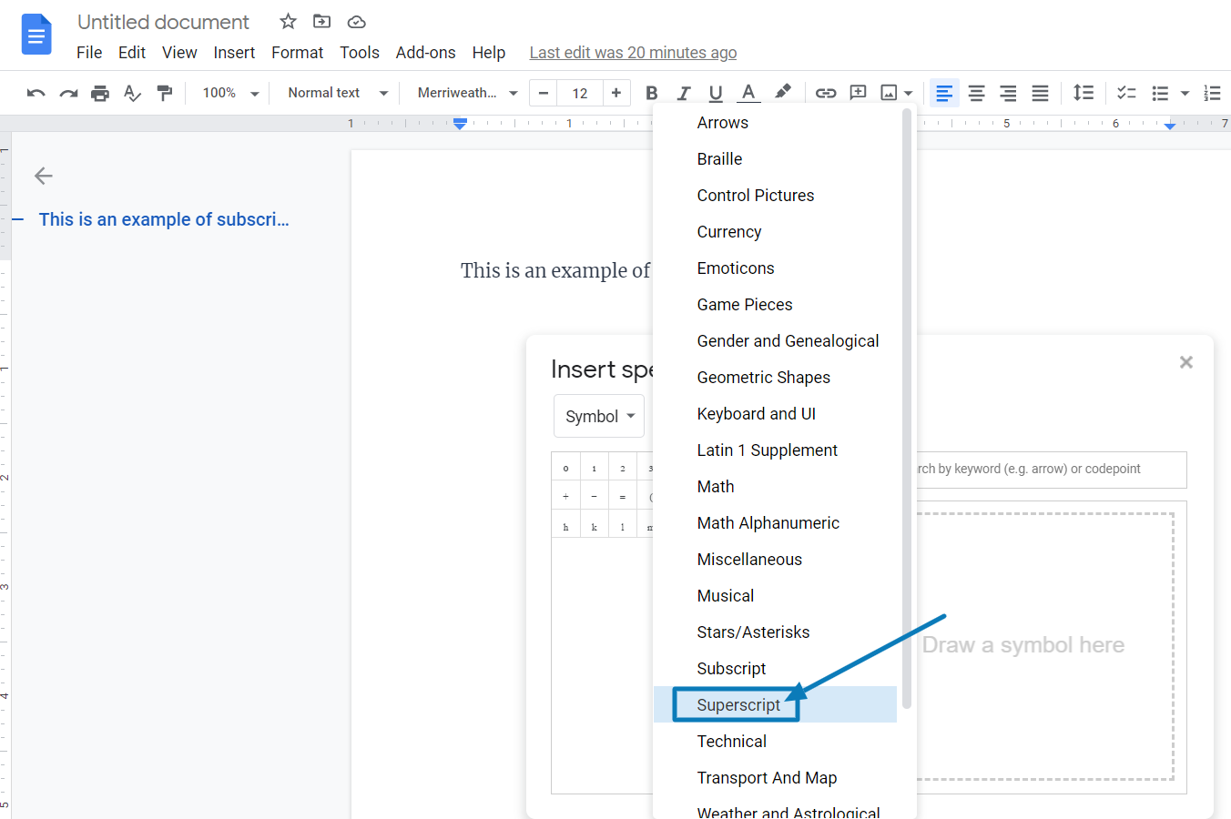Image resolution: width=1231 pixels, height=819 pixels.
Task: Increase the font size
Action: (x=616, y=93)
